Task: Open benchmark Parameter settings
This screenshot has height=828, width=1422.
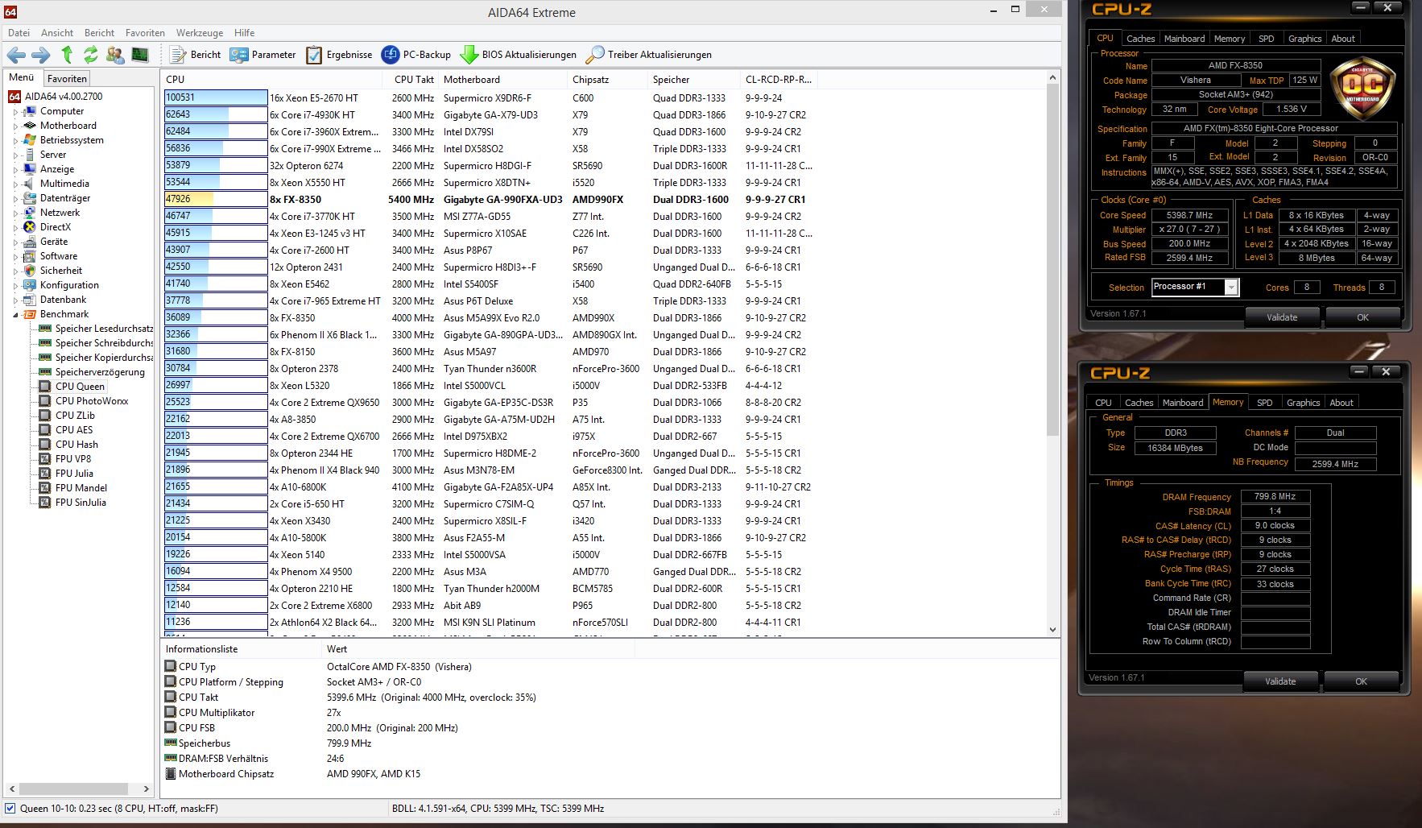Action: (262, 55)
